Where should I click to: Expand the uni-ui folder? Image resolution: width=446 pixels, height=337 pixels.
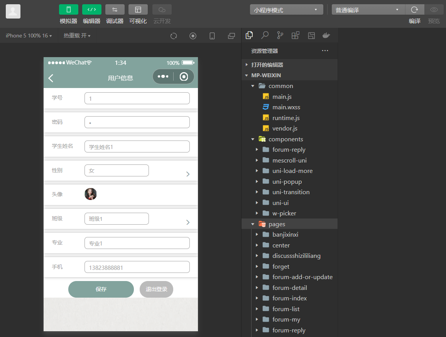coord(290,203)
